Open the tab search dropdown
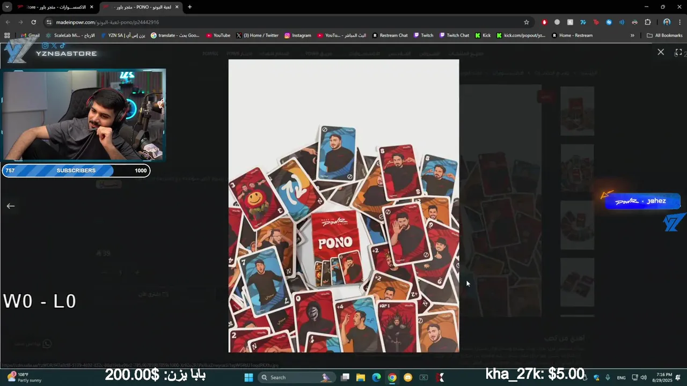Screen dimensions: 687x386 click(x=7, y=7)
